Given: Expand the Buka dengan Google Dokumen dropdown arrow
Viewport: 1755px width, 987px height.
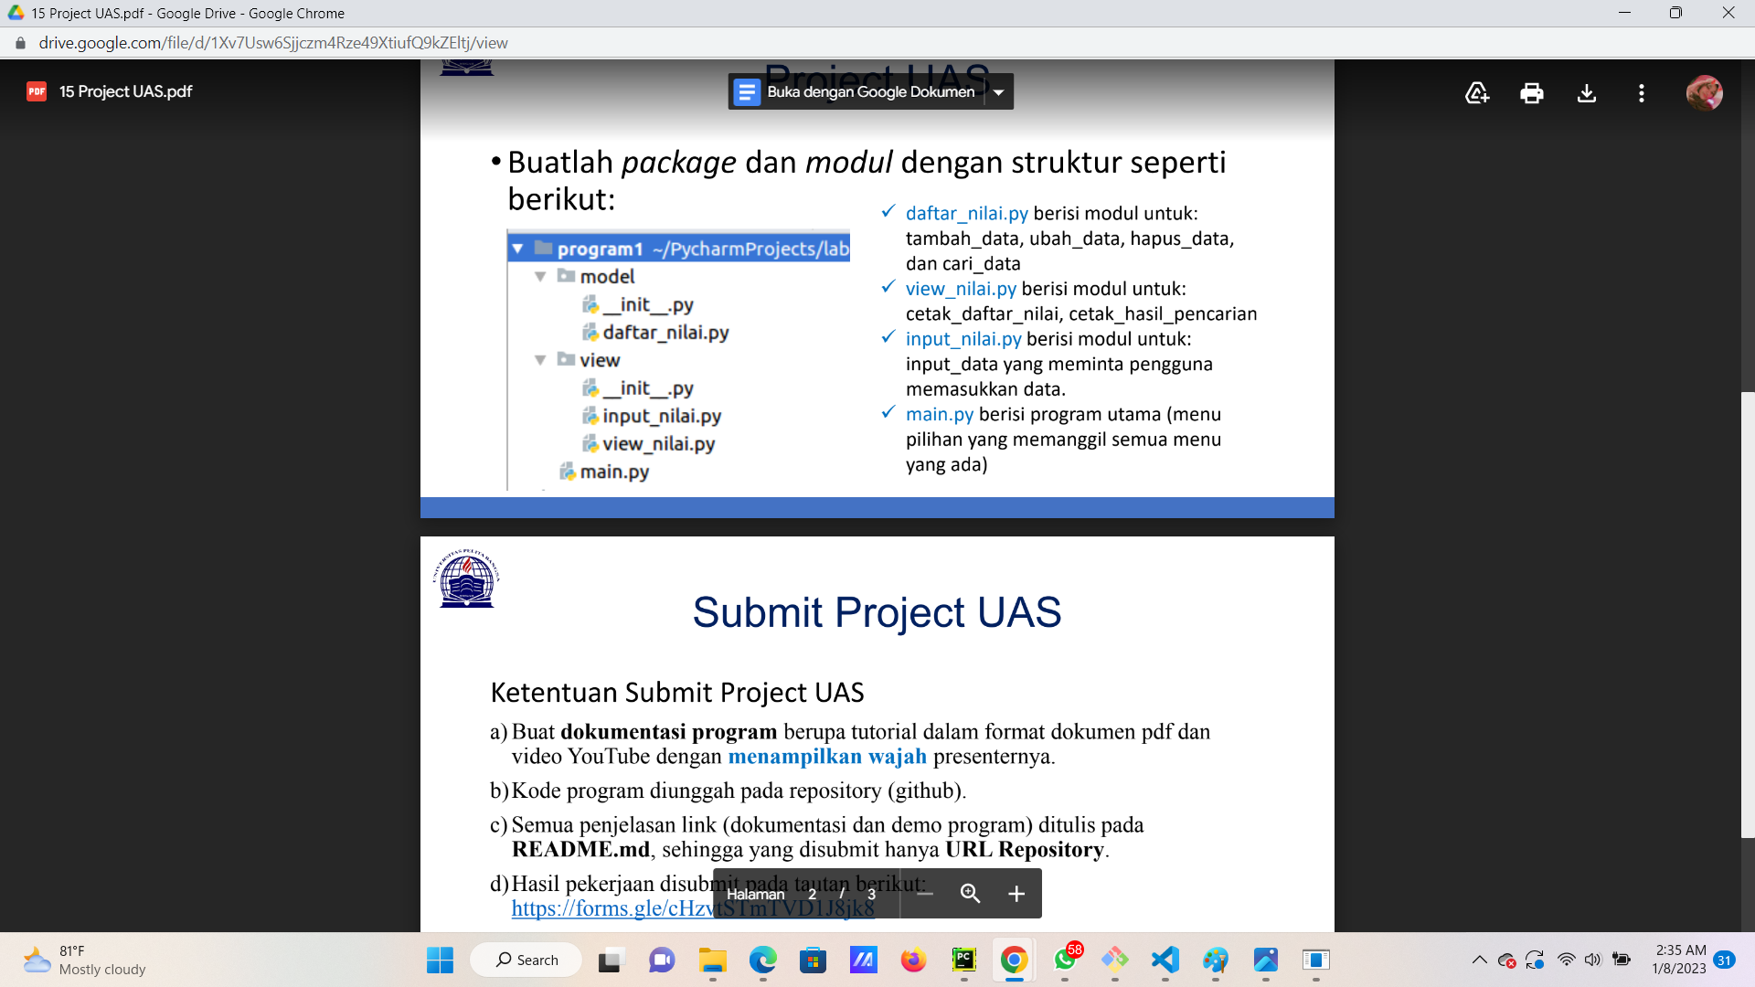Looking at the screenshot, I should click(998, 91).
